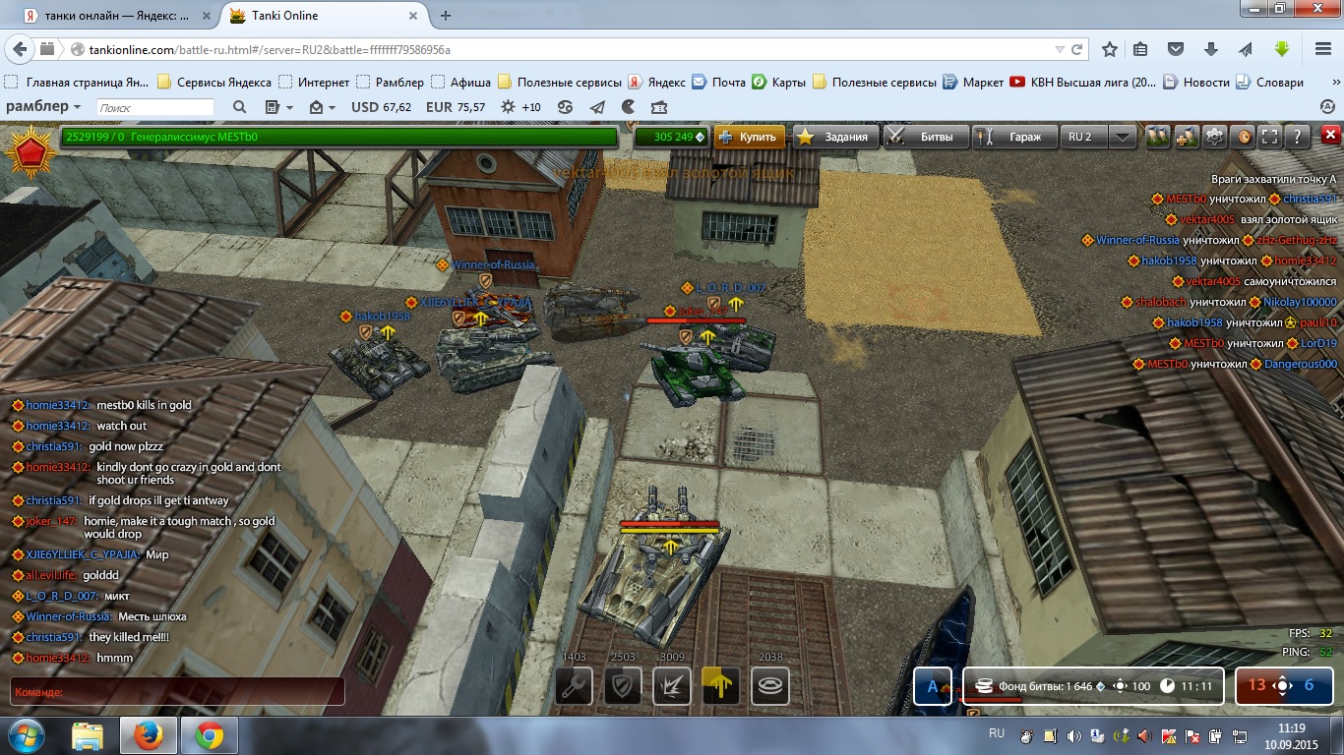Place a mine with the mine supply
The width and height of the screenshot is (1344, 755).
[x=770, y=686]
